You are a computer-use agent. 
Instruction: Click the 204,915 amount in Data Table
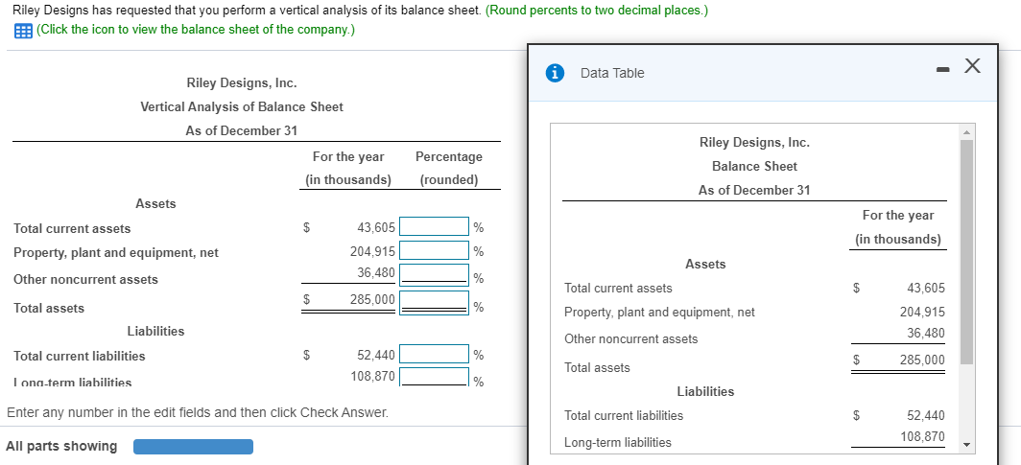922,313
